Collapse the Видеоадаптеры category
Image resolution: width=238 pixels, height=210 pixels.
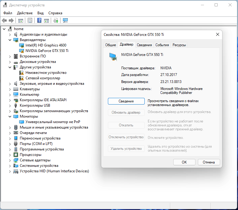[x=10, y=40]
